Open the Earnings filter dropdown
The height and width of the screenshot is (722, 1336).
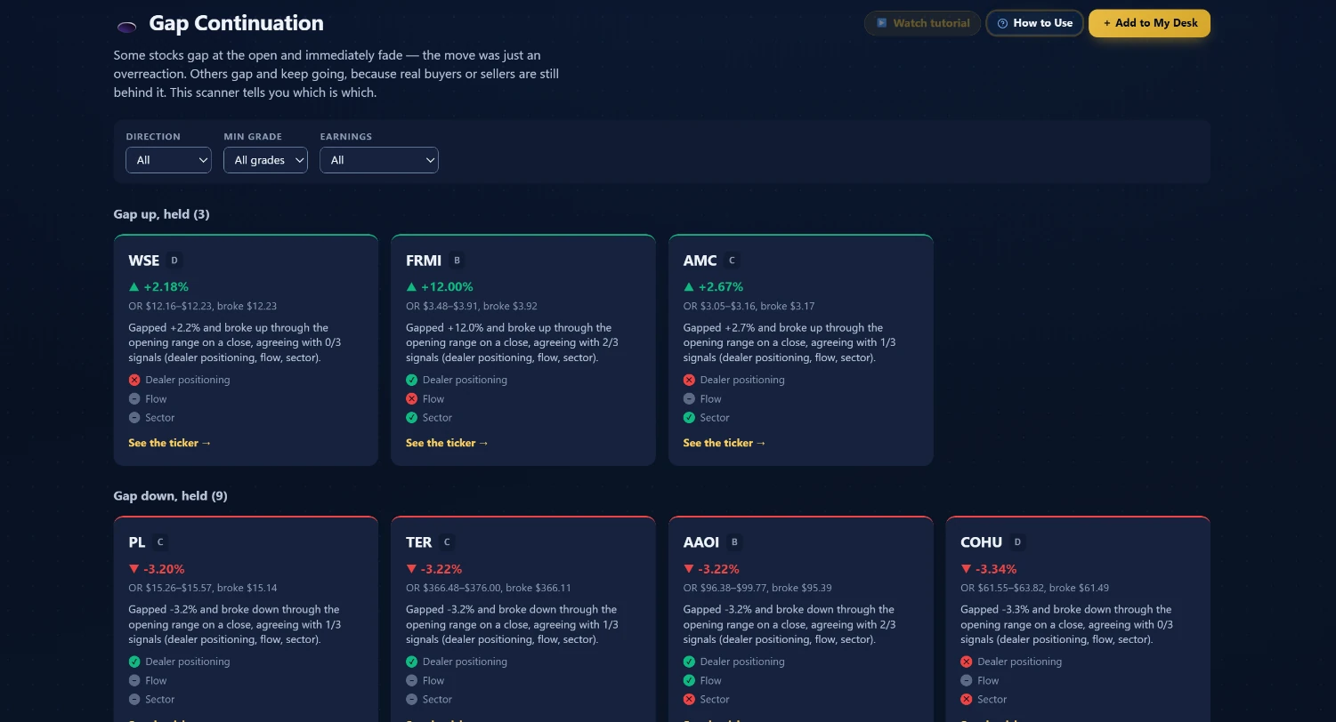[379, 160]
